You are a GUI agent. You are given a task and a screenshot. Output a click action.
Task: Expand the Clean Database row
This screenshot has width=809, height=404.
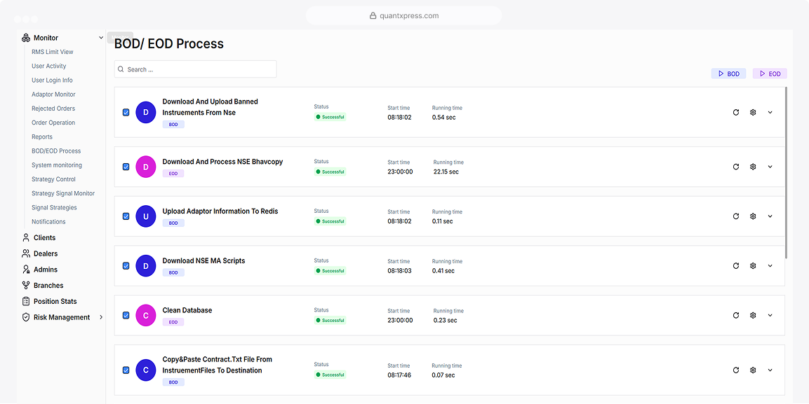(770, 316)
